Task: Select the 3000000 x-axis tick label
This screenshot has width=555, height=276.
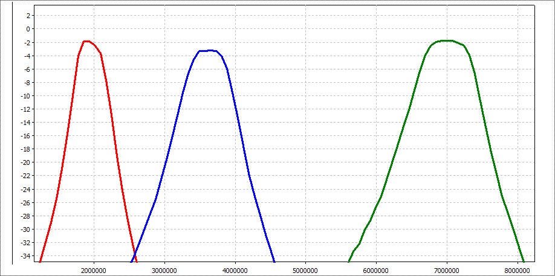Action: pos(164,269)
